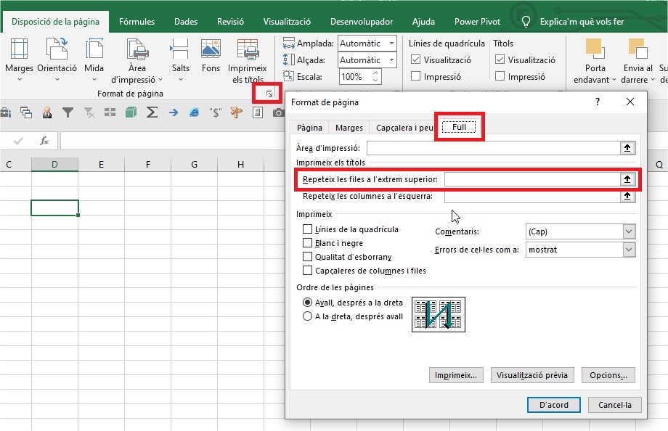Click the Àrea d'impressió input field

coord(493,148)
